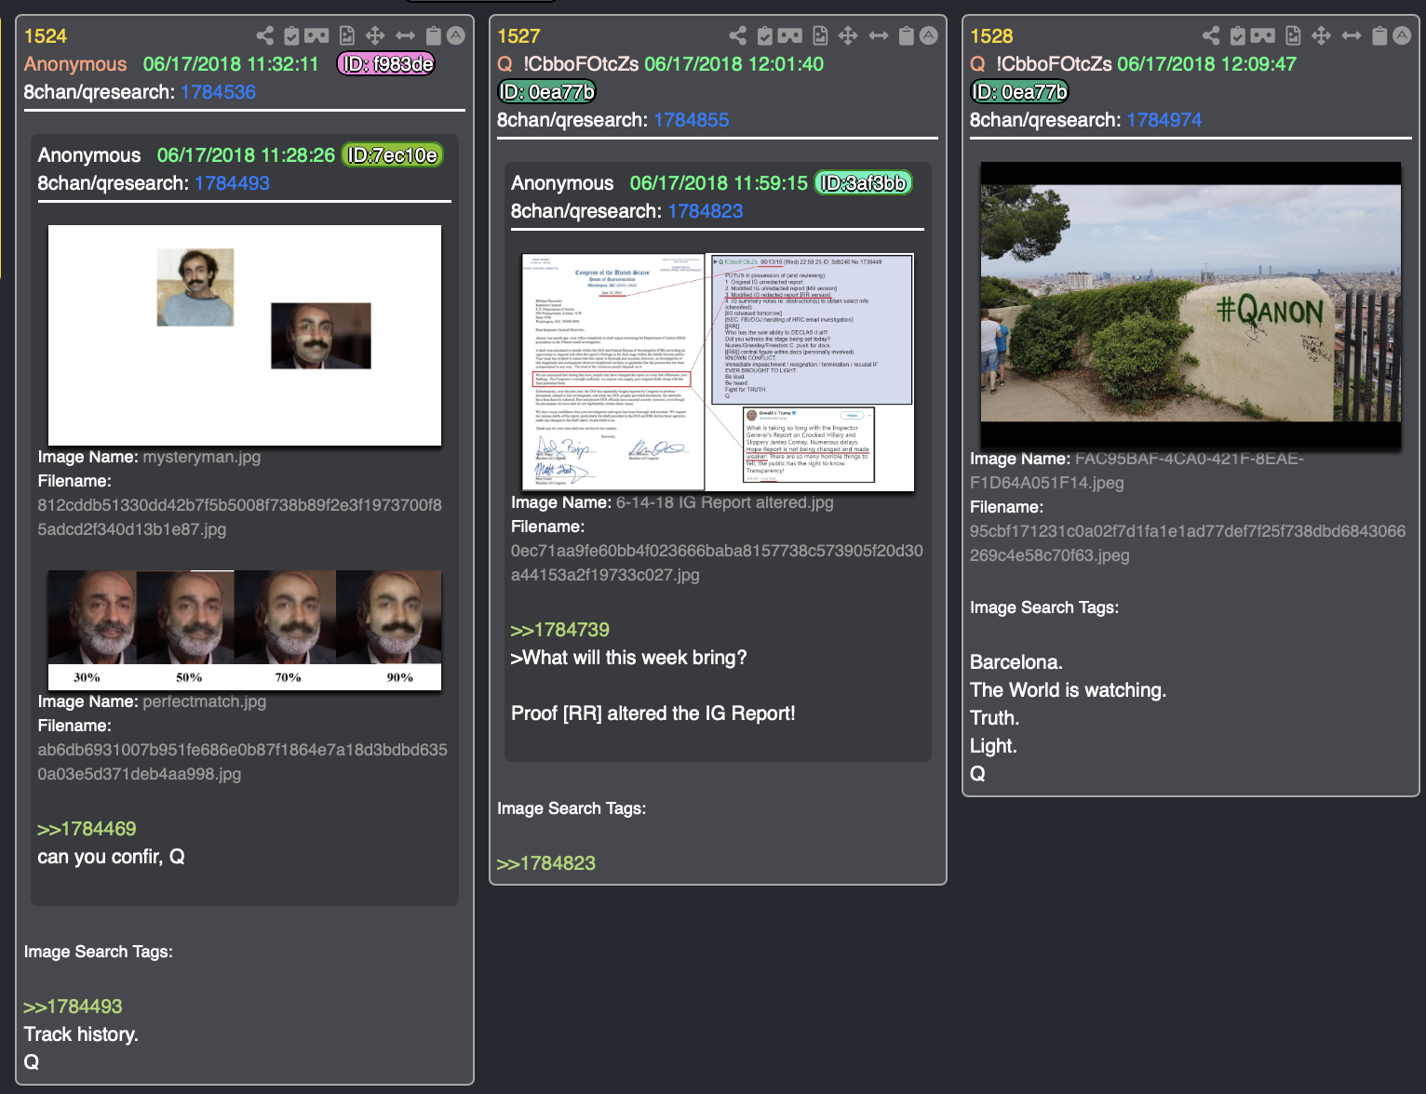Image resolution: width=1426 pixels, height=1094 pixels.
Task: Click post number 1524 title
Action: pos(46,36)
